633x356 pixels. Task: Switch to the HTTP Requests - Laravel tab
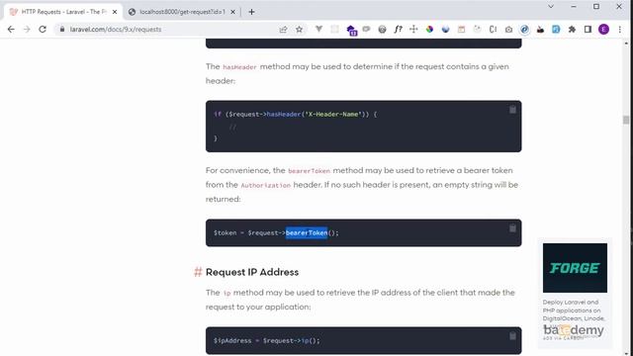pos(63,12)
